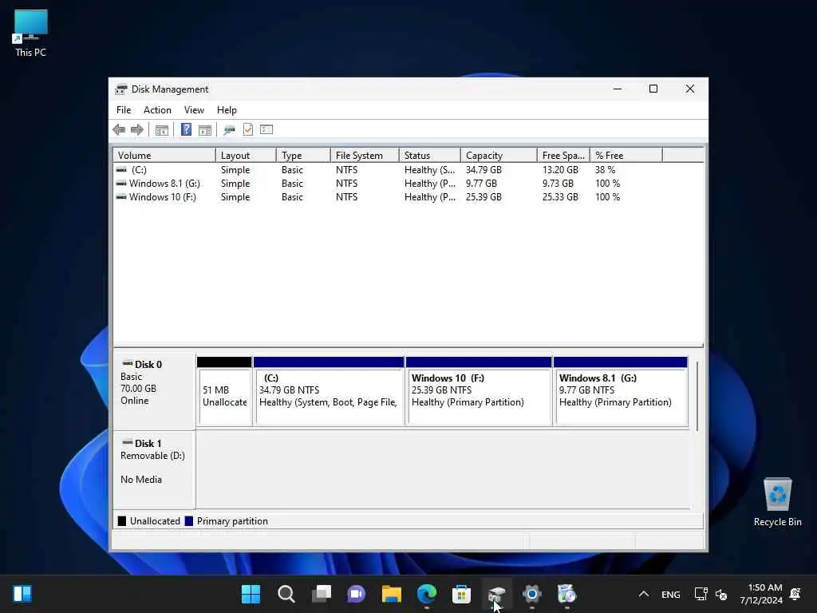Click the disc utility taskbar icon next to Settings
Screen dimensions: 817x613
566,594
